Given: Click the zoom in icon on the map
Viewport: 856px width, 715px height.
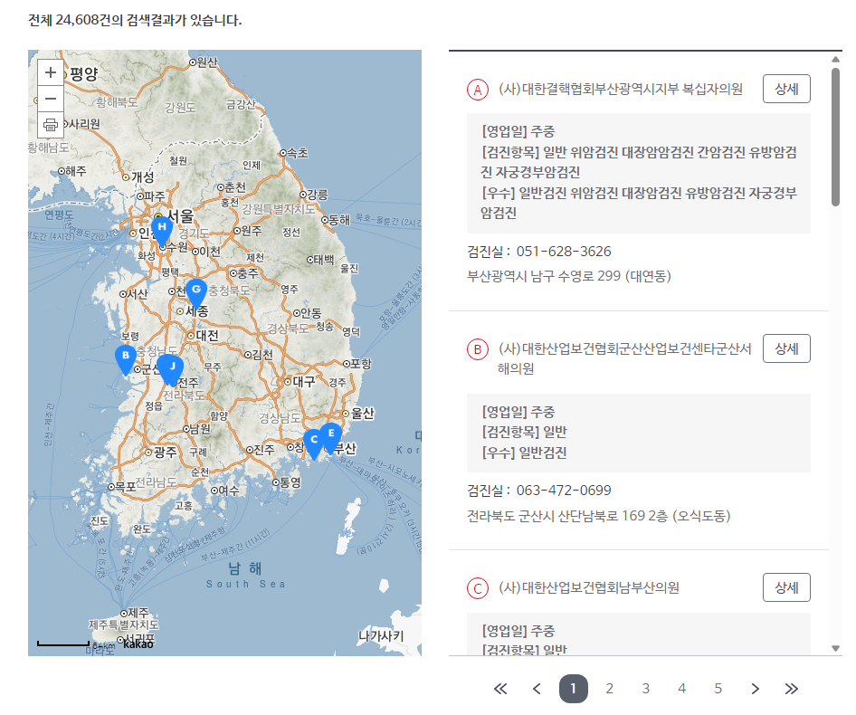Looking at the screenshot, I should point(50,72).
